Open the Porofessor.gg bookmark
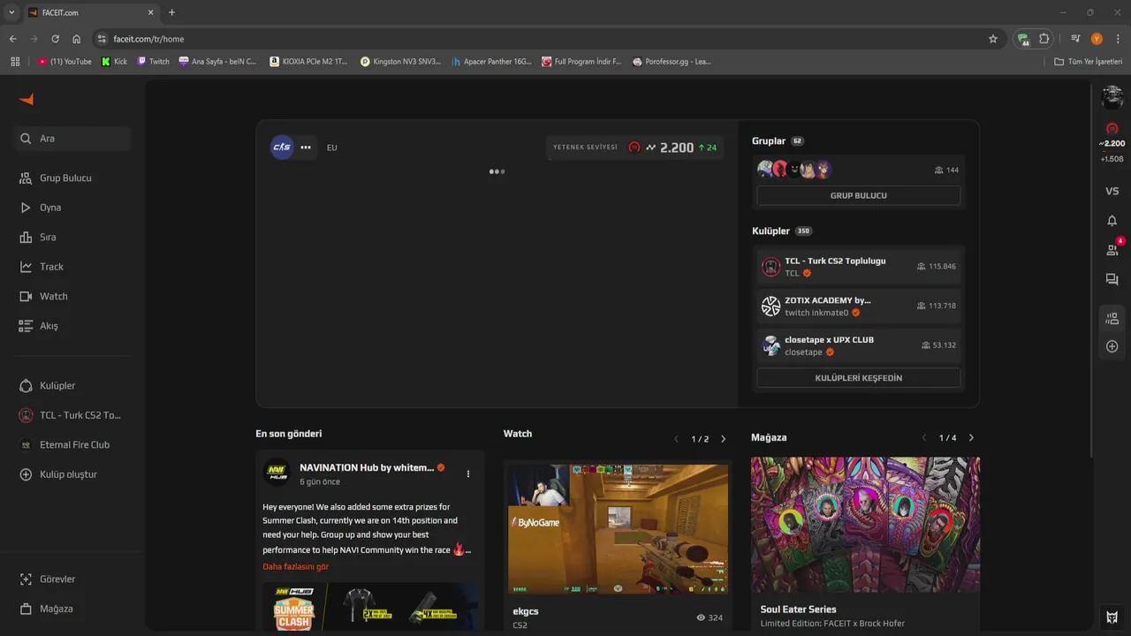Viewport: 1131px width, 636px height. 672,62
